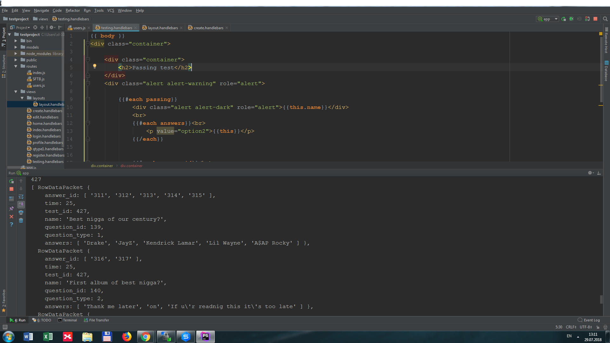
Task: Clear Run console with the trash icon
Action: [x=21, y=220]
